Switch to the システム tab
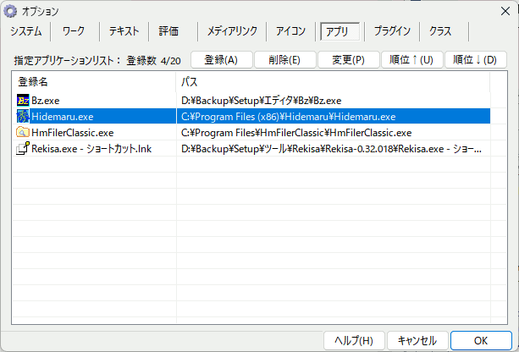 25,31
